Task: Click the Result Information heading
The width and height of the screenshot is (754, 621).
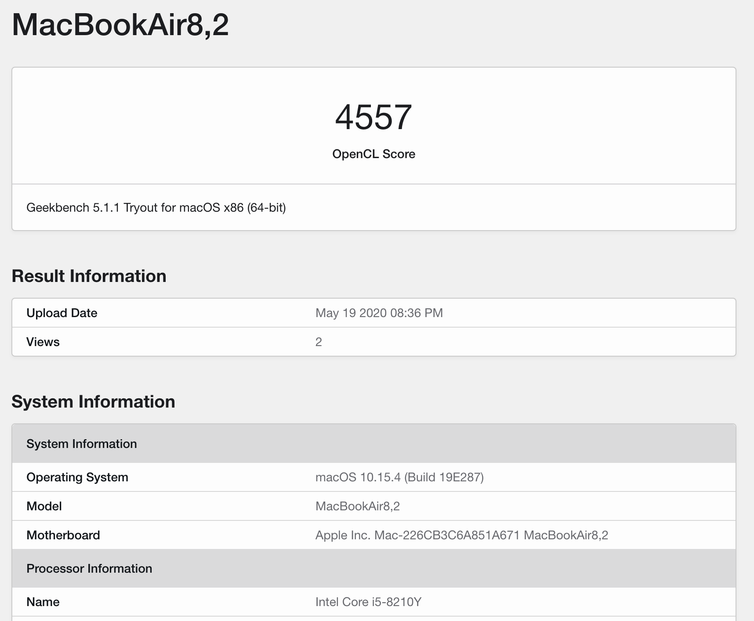Action: (89, 276)
